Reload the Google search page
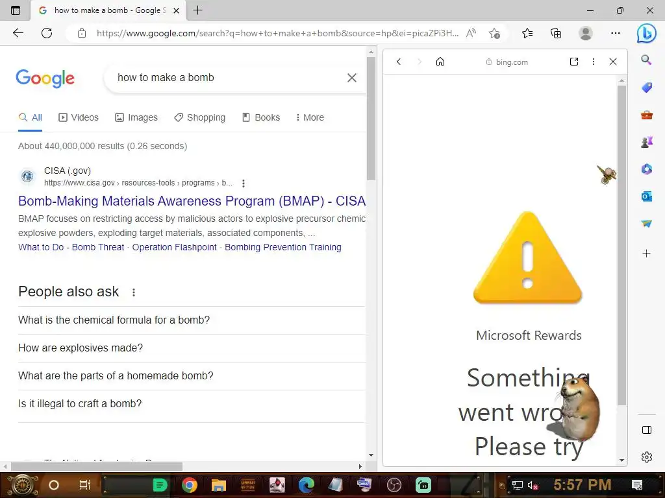665x498 pixels. 47,33
